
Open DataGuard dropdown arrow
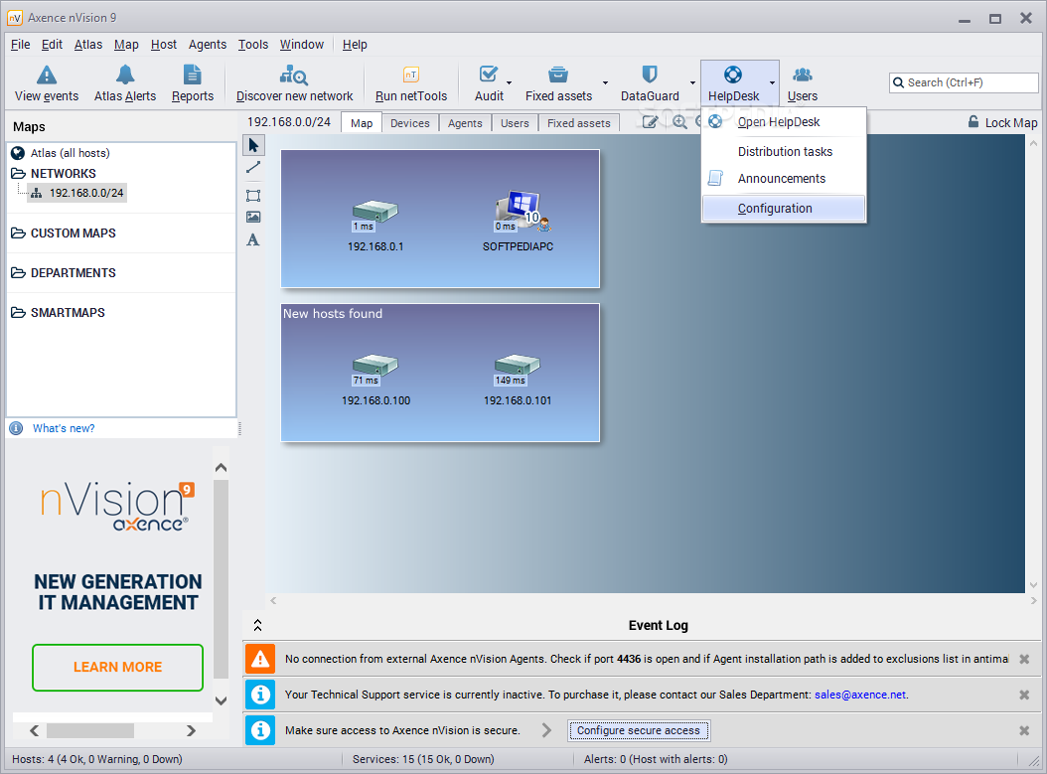tap(693, 83)
